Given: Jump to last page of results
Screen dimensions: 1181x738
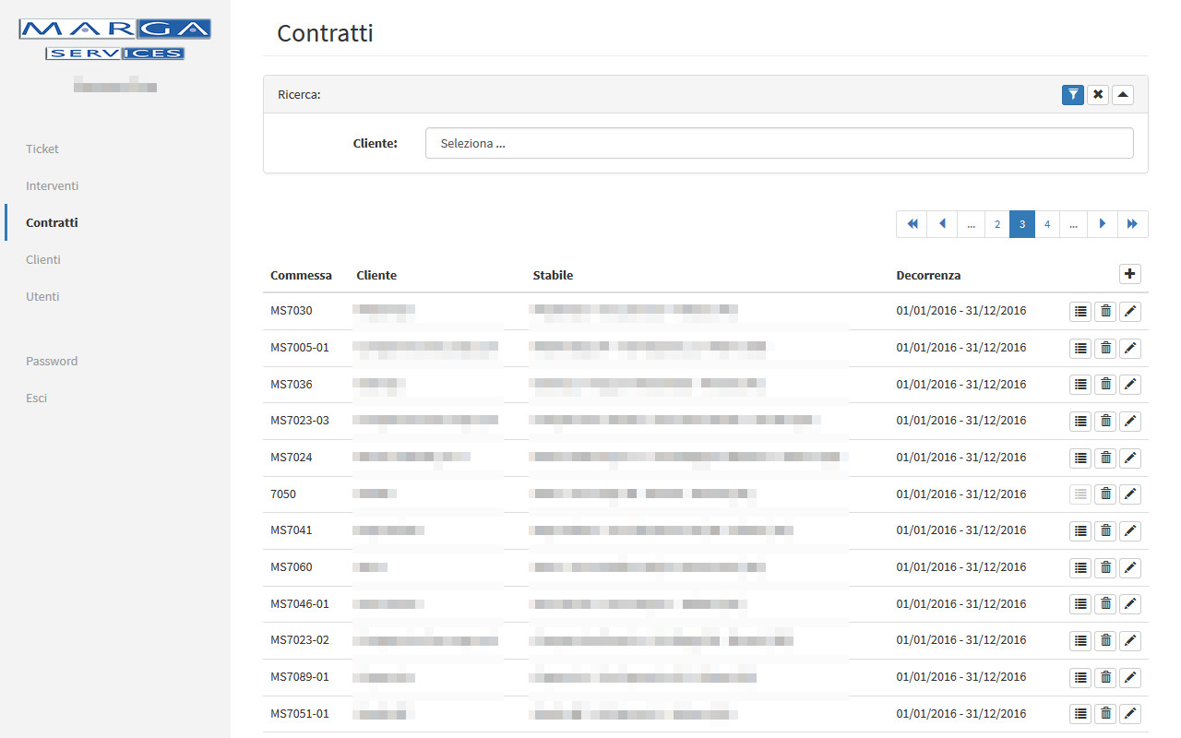Looking at the screenshot, I should [x=1133, y=224].
